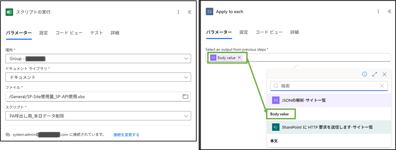Click the Select an output from previous steps field
The image size is (396, 150).
[x=298, y=58]
